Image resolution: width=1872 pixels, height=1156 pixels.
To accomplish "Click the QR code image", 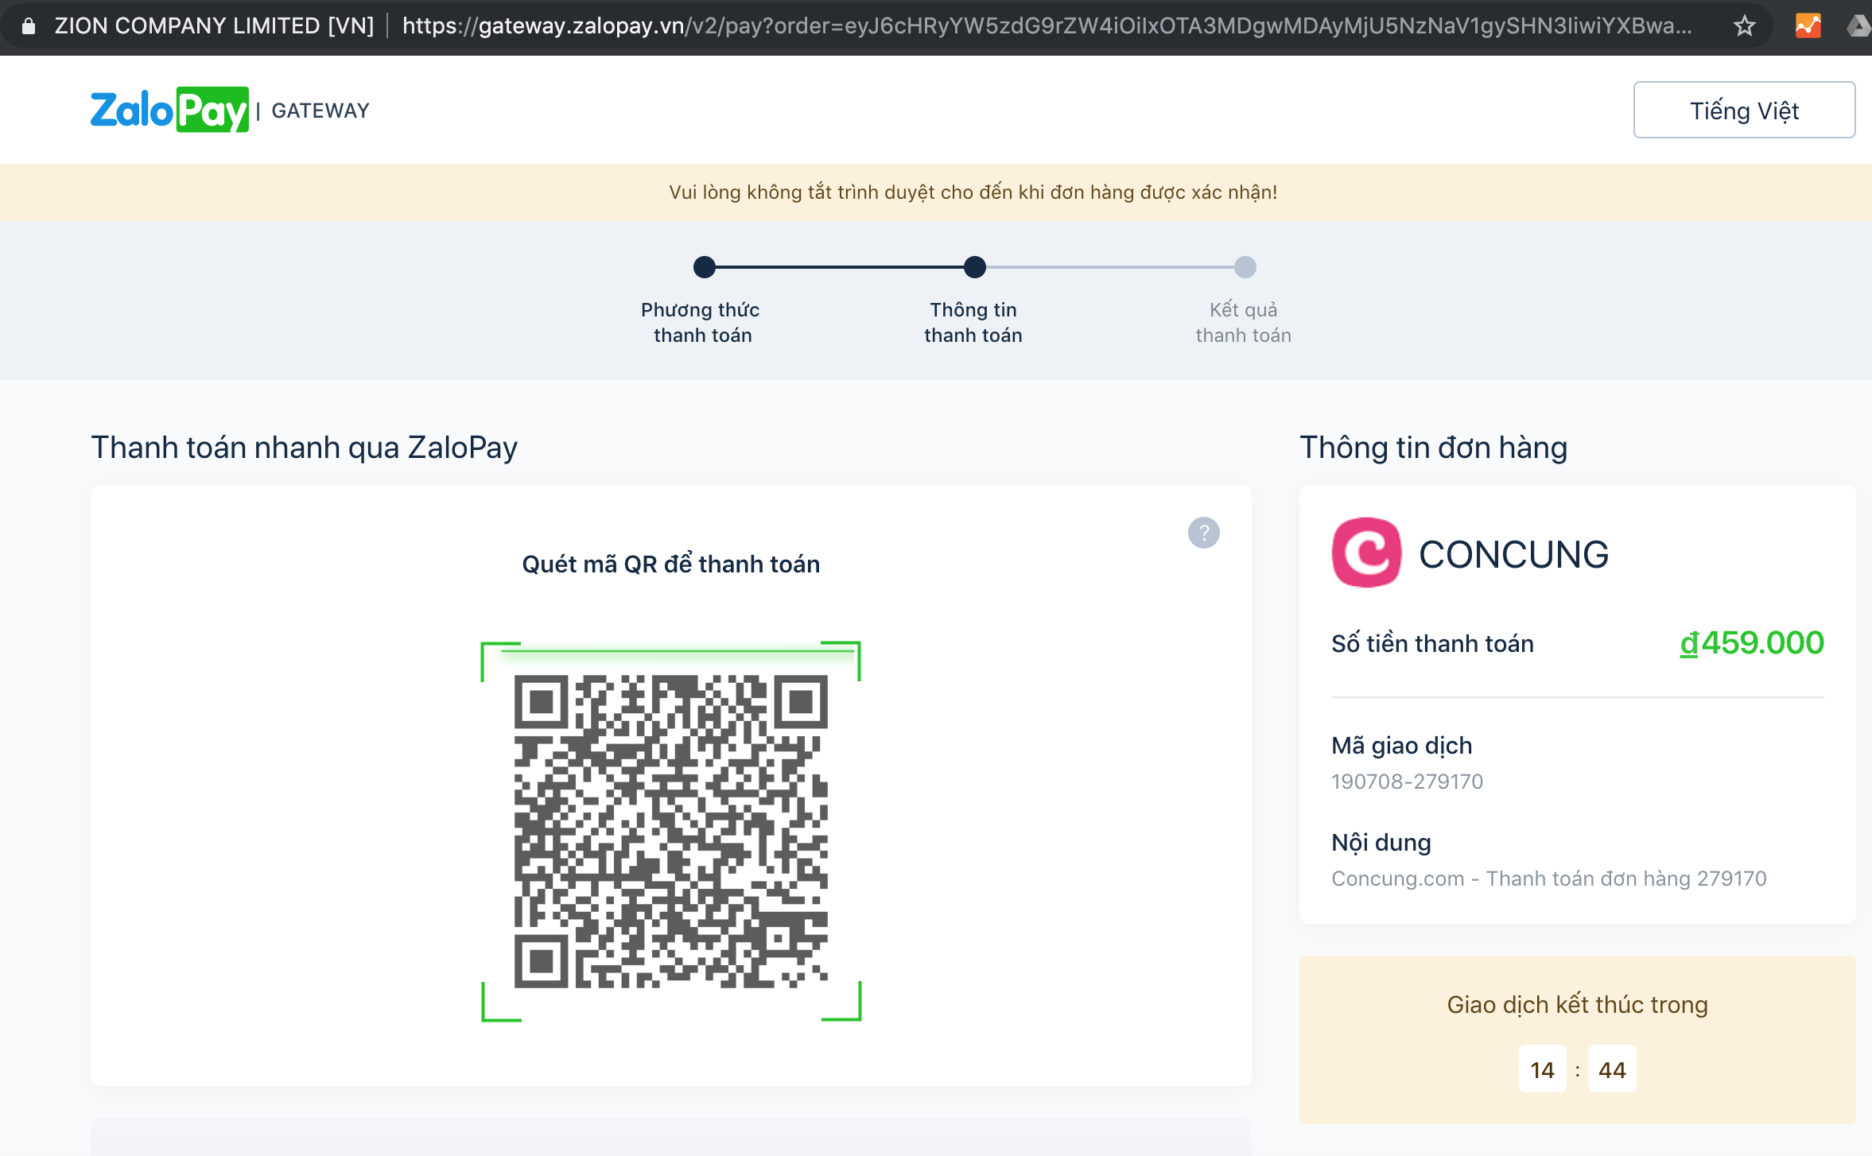I will pos(670,831).
